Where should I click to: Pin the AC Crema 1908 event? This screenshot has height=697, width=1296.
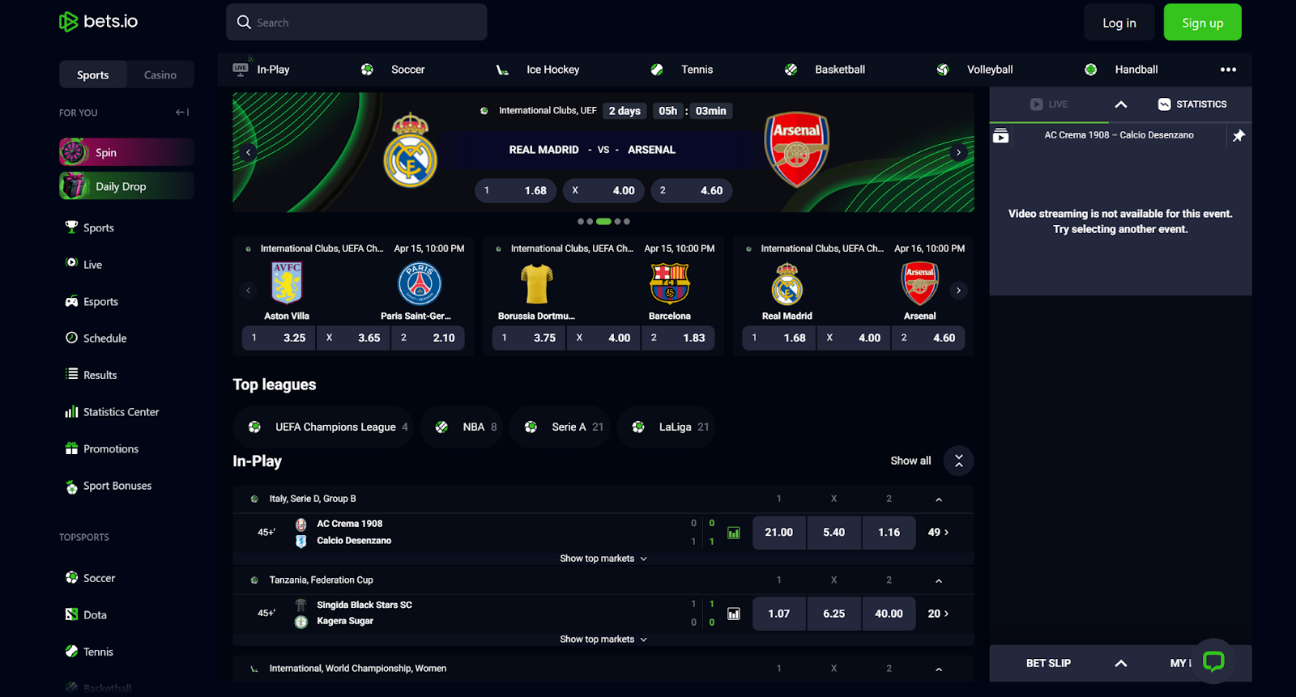(1238, 136)
